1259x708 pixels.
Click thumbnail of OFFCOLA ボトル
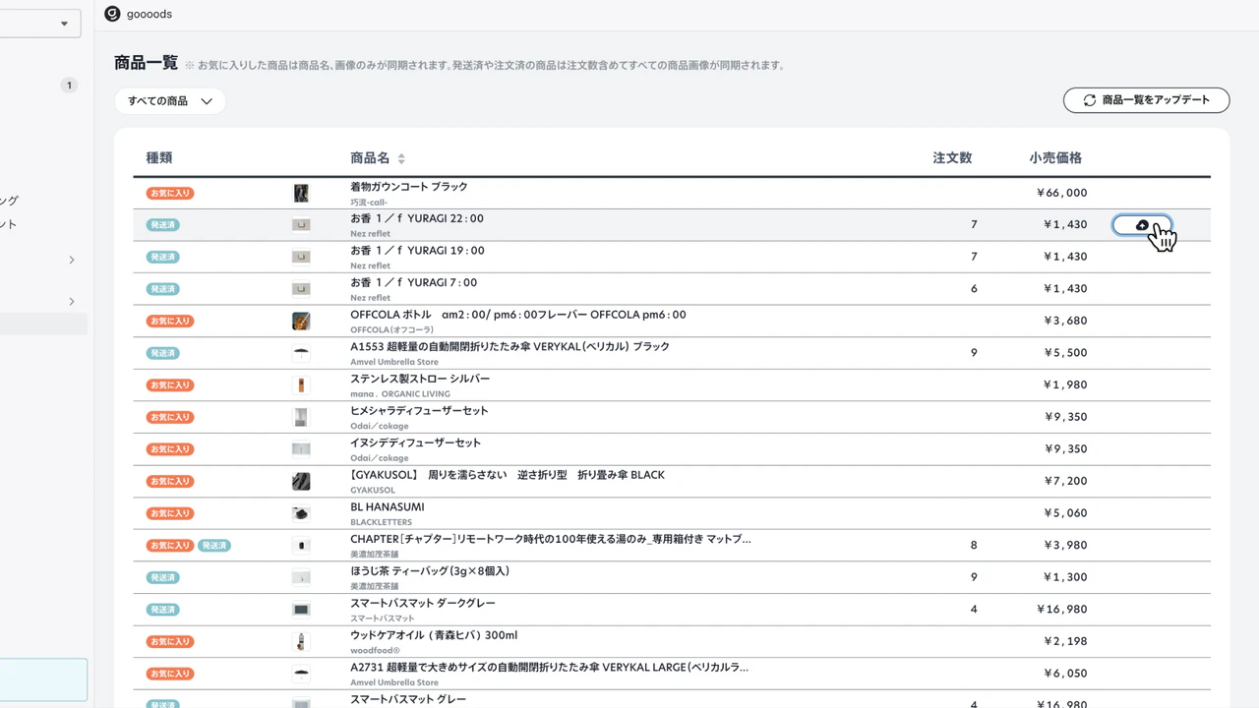pyautogui.click(x=301, y=322)
